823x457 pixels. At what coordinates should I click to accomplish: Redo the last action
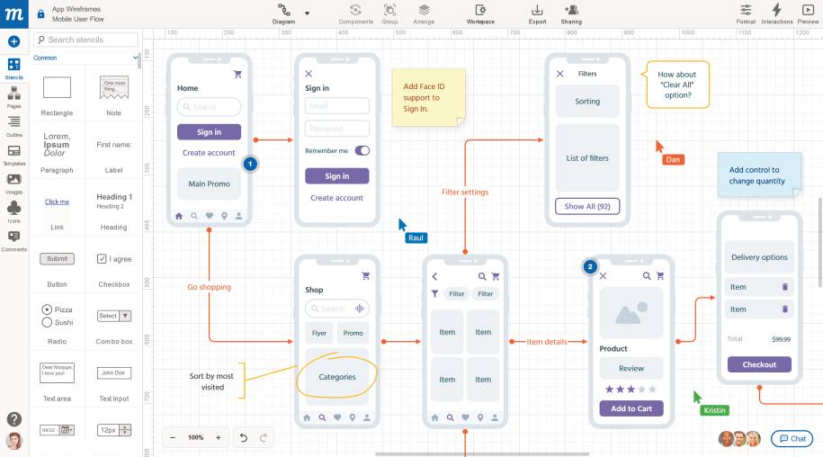click(264, 437)
